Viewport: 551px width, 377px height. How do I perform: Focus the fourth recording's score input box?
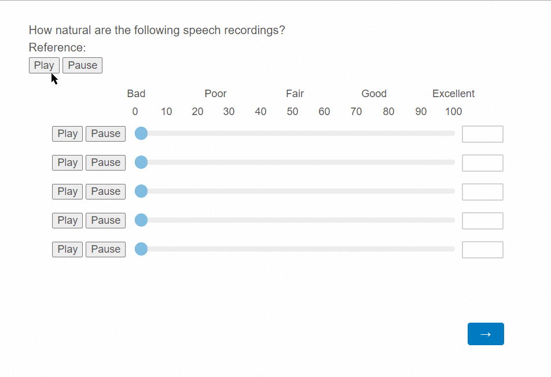(483, 221)
